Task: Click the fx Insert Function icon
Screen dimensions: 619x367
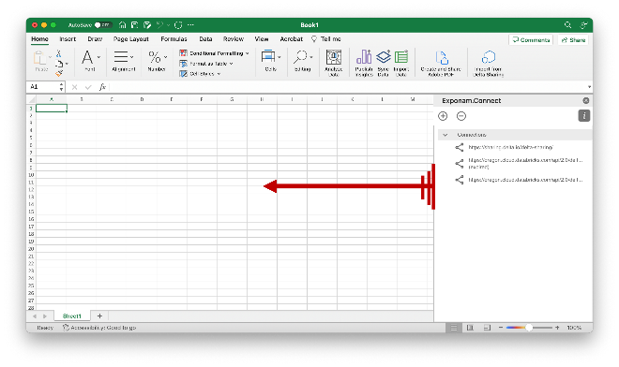Action: pos(102,87)
